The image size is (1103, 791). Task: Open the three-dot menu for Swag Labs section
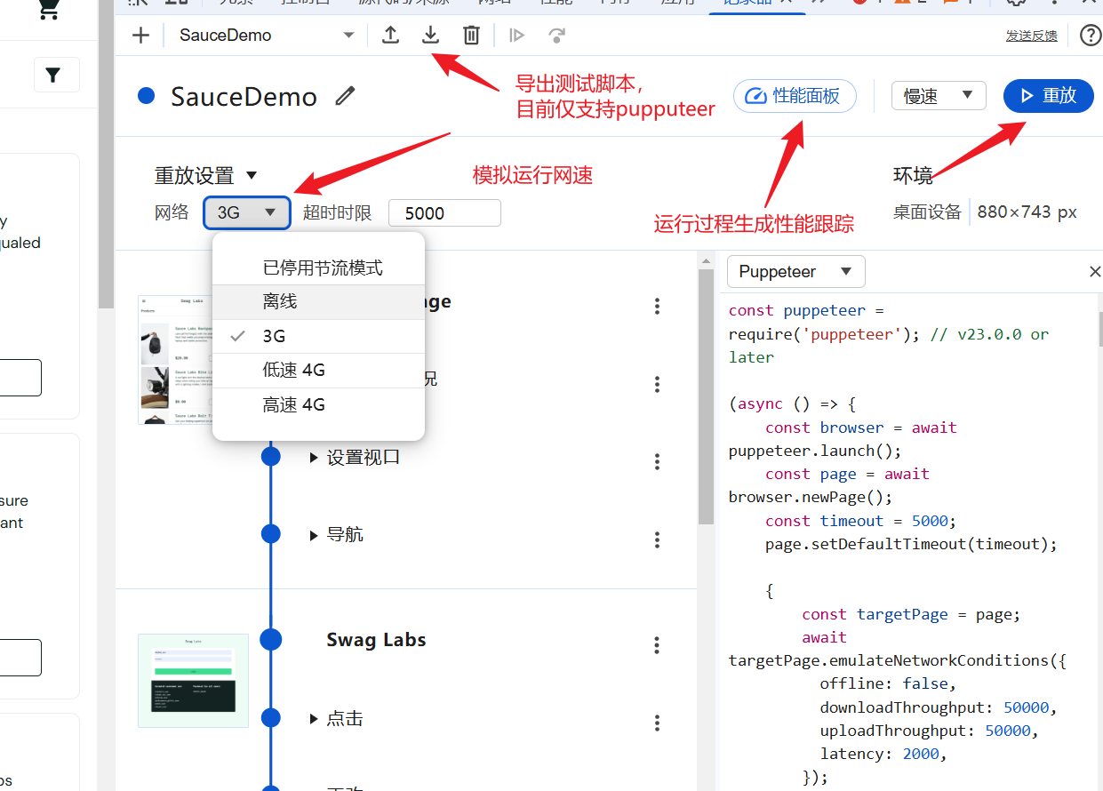tap(658, 645)
